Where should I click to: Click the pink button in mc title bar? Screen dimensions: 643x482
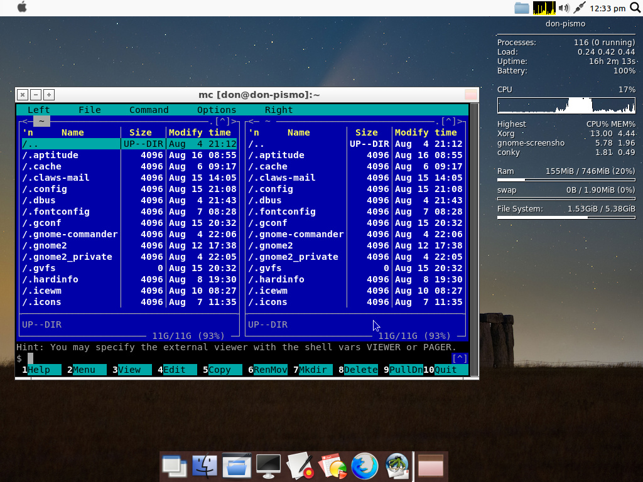coord(471,95)
